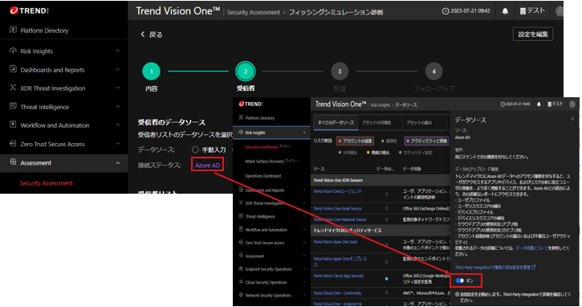Toggle the アカウントの侵害 risk filter

pos(355,141)
